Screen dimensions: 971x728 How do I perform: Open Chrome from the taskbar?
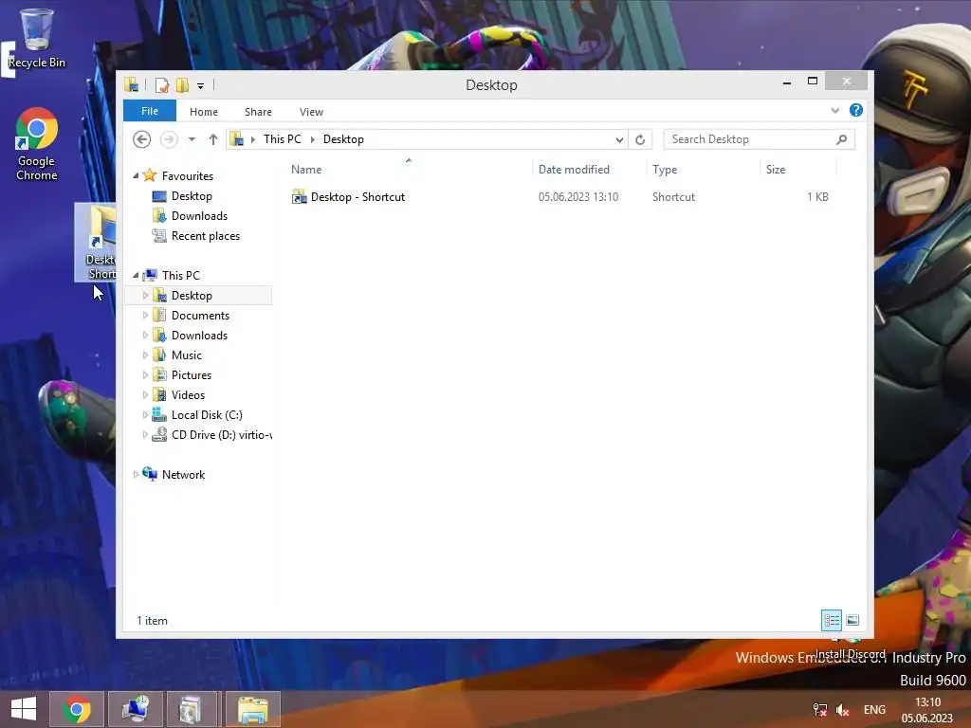pos(77,709)
